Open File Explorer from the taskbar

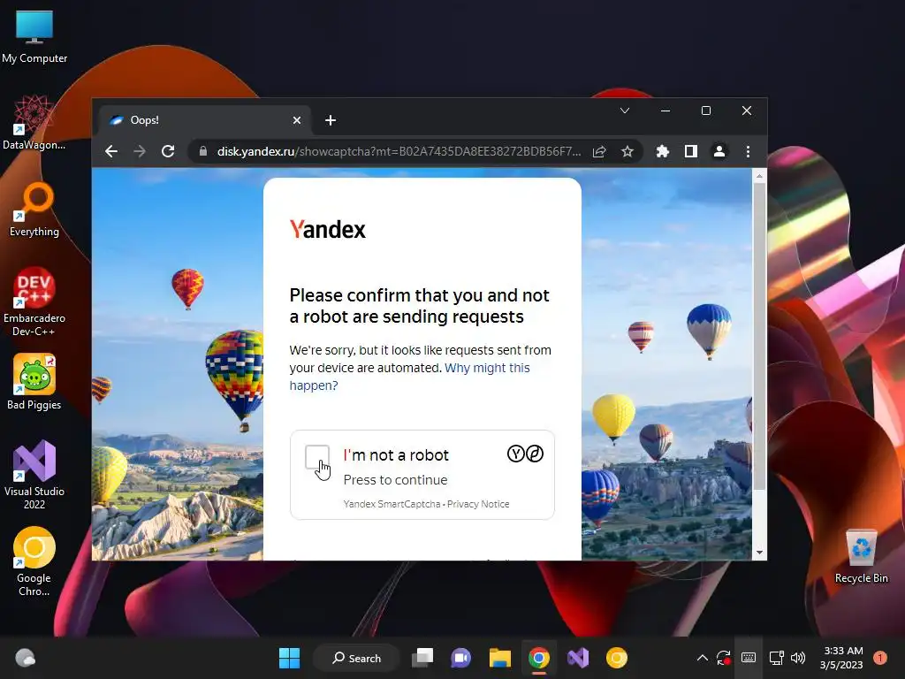click(x=500, y=658)
